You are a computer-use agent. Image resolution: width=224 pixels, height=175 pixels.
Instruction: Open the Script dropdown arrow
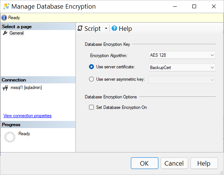[106, 29]
